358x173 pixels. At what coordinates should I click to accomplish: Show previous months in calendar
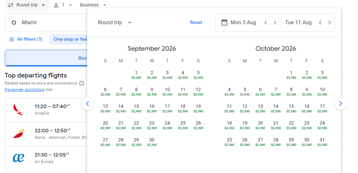coord(87,103)
